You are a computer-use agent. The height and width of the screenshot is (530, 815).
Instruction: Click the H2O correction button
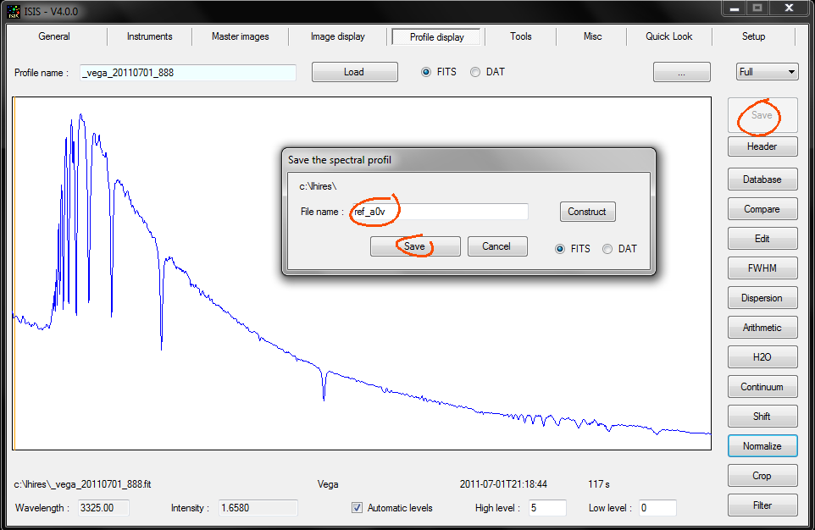762,357
